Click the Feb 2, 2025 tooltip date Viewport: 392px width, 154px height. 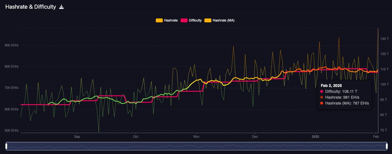pyautogui.click(x=331, y=85)
